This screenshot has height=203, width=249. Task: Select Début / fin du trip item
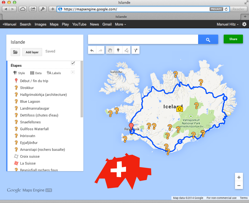click(34, 81)
